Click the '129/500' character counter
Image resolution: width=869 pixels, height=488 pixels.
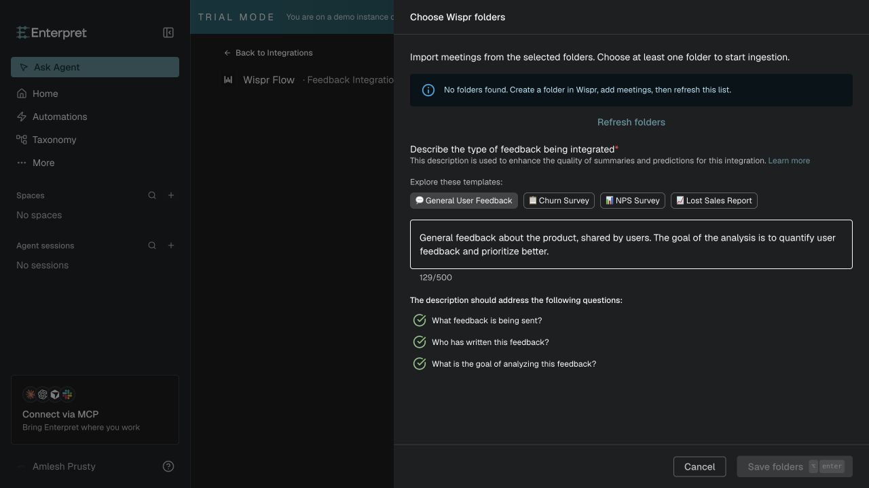tap(436, 277)
